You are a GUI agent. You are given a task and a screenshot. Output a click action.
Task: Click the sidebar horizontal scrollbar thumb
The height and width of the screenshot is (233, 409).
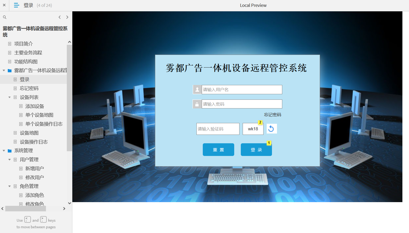26,209
